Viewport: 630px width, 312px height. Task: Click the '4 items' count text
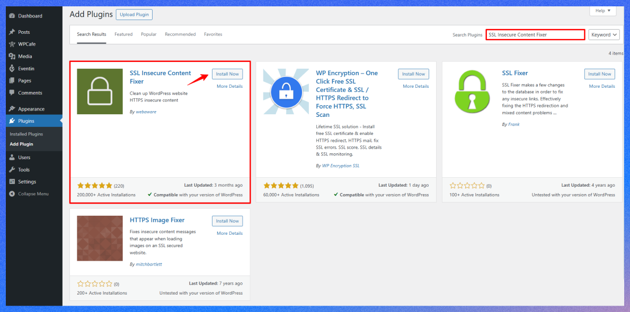point(616,53)
